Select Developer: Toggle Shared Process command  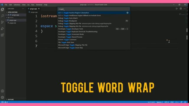click(x=94, y=37)
